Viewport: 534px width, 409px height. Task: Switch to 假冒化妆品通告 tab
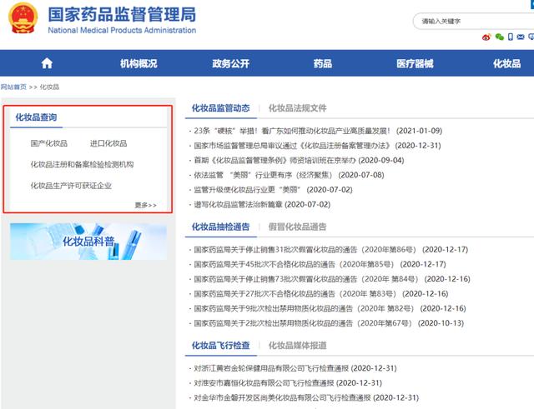(297, 227)
